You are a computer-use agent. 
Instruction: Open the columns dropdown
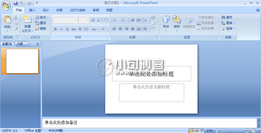pyautogui.click(x=146, y=29)
